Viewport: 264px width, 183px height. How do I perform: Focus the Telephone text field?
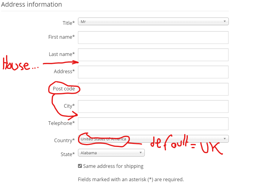coord(153,124)
